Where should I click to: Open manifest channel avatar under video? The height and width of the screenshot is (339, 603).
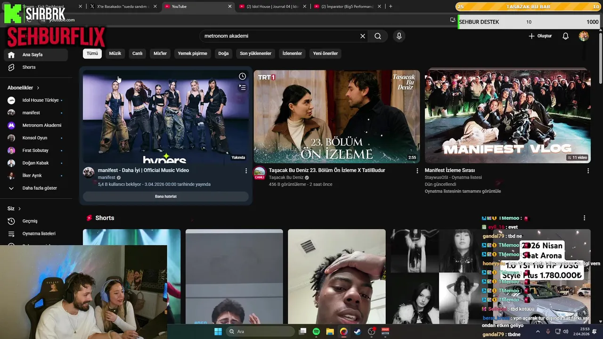(89, 172)
